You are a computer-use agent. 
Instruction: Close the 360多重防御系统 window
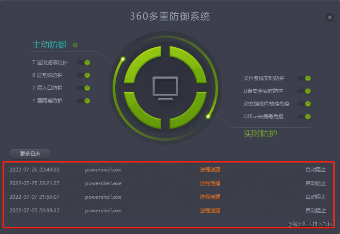(330, 18)
